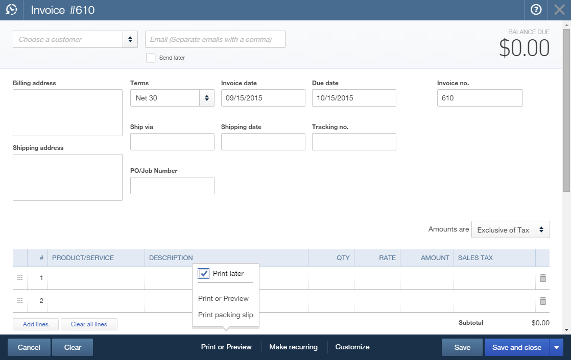
Task: Select Print packing slip option
Action: click(225, 315)
